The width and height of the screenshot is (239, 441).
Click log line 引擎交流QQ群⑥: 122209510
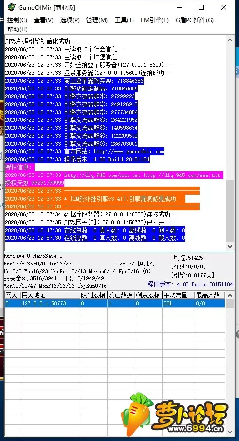tap(71, 136)
